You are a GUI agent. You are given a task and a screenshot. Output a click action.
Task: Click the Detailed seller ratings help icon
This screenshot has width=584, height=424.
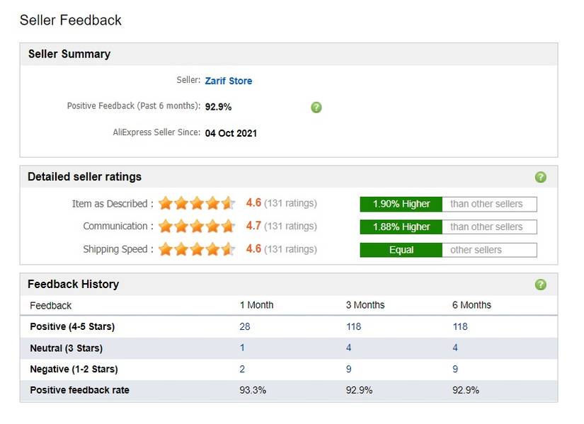541,177
